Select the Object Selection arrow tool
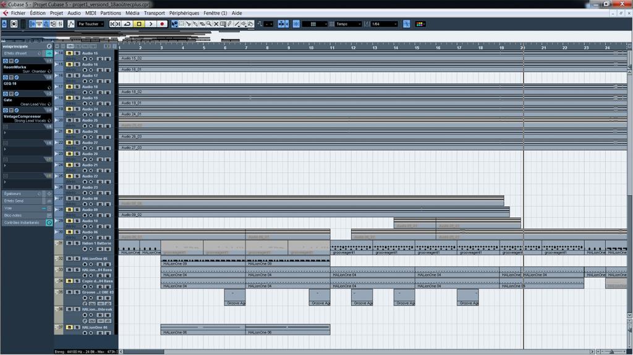This screenshot has height=355, width=633. point(174,24)
